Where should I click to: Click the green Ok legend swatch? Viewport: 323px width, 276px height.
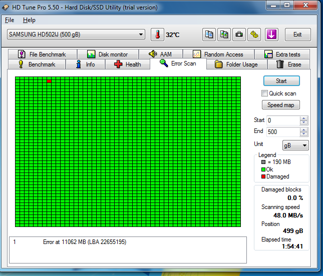click(x=263, y=169)
